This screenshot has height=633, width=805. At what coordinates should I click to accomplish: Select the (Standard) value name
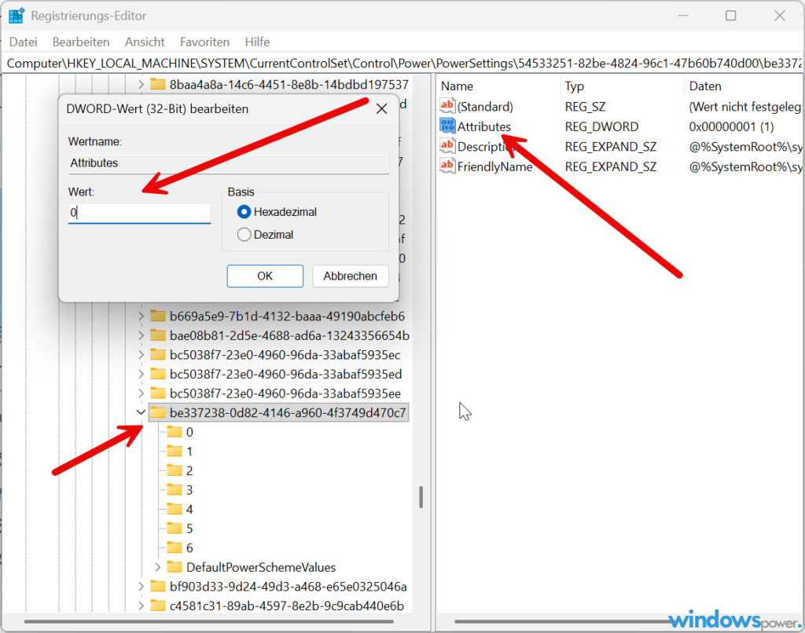pos(485,106)
